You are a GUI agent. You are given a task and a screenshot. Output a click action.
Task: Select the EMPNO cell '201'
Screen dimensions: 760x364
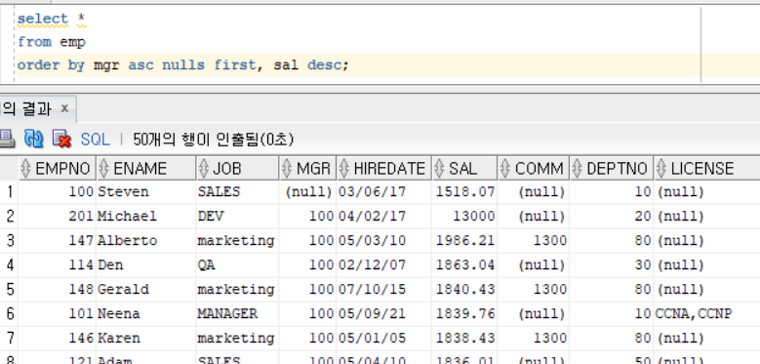(x=57, y=217)
